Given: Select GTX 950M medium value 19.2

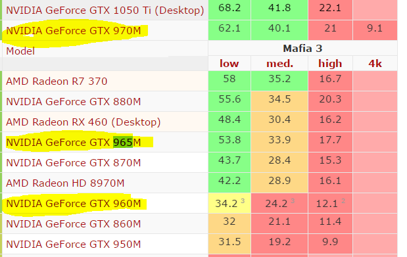Looking at the screenshot, I should click(279, 242).
